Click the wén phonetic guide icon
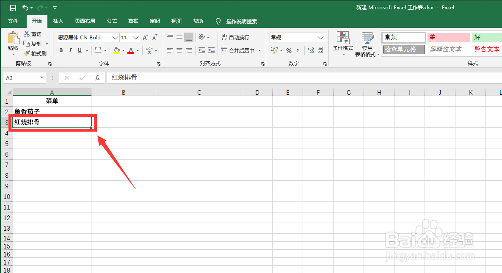The height and width of the screenshot is (273, 502). click(149, 50)
